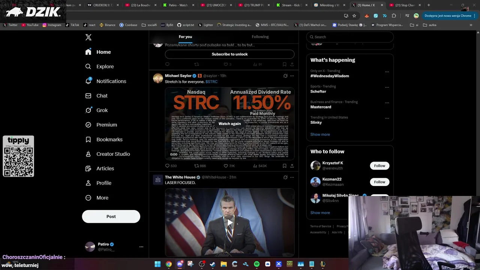Open Bookmarks in the sidebar
The height and width of the screenshot is (270, 480).
coord(104,139)
